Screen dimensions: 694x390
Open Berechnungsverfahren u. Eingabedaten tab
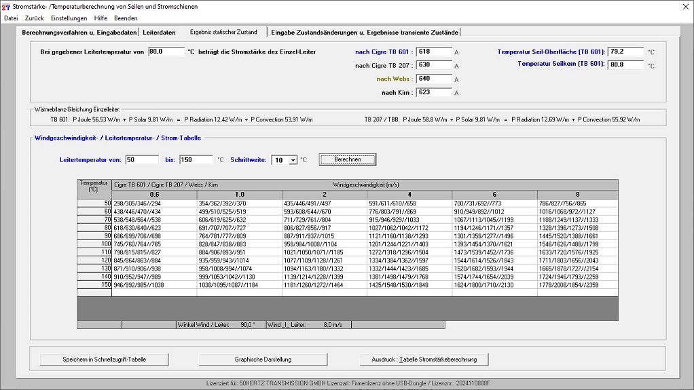click(79, 32)
